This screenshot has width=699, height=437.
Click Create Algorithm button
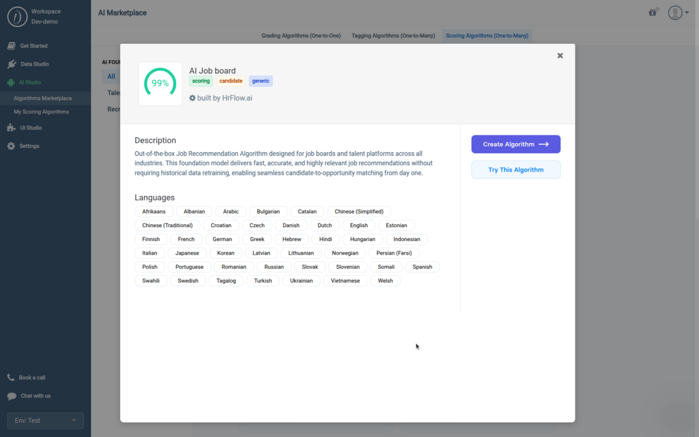[516, 144]
